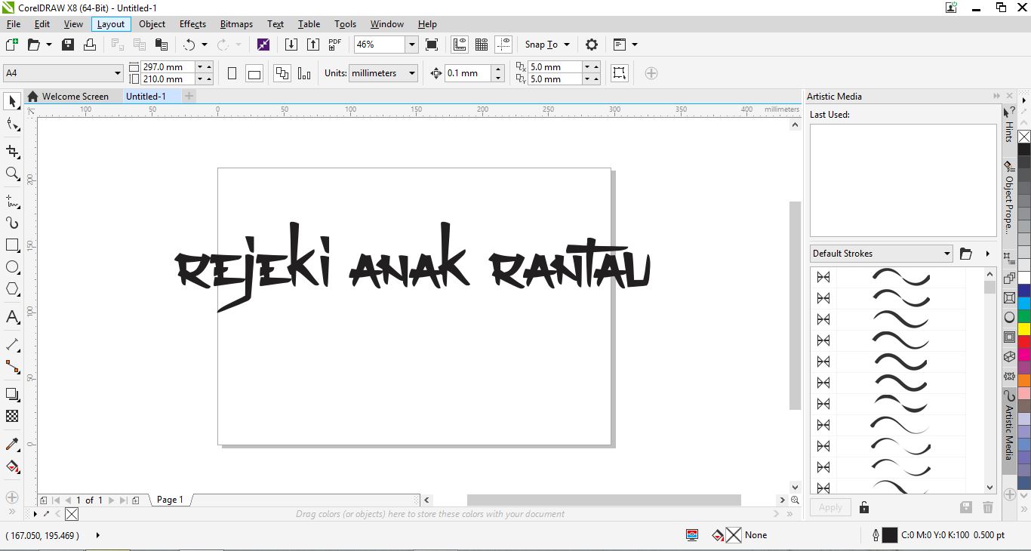
Task: Click the Import icon
Action: click(291, 45)
